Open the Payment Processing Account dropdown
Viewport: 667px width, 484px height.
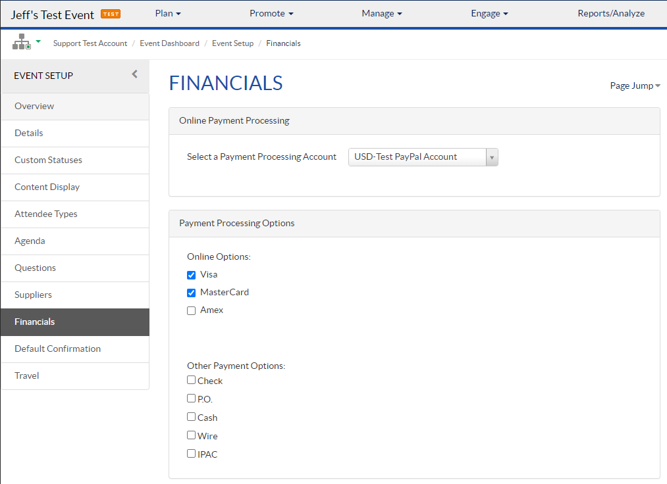click(423, 157)
